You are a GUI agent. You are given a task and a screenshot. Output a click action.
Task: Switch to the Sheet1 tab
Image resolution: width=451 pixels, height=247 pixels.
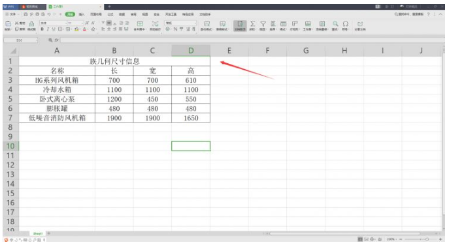(x=38, y=233)
